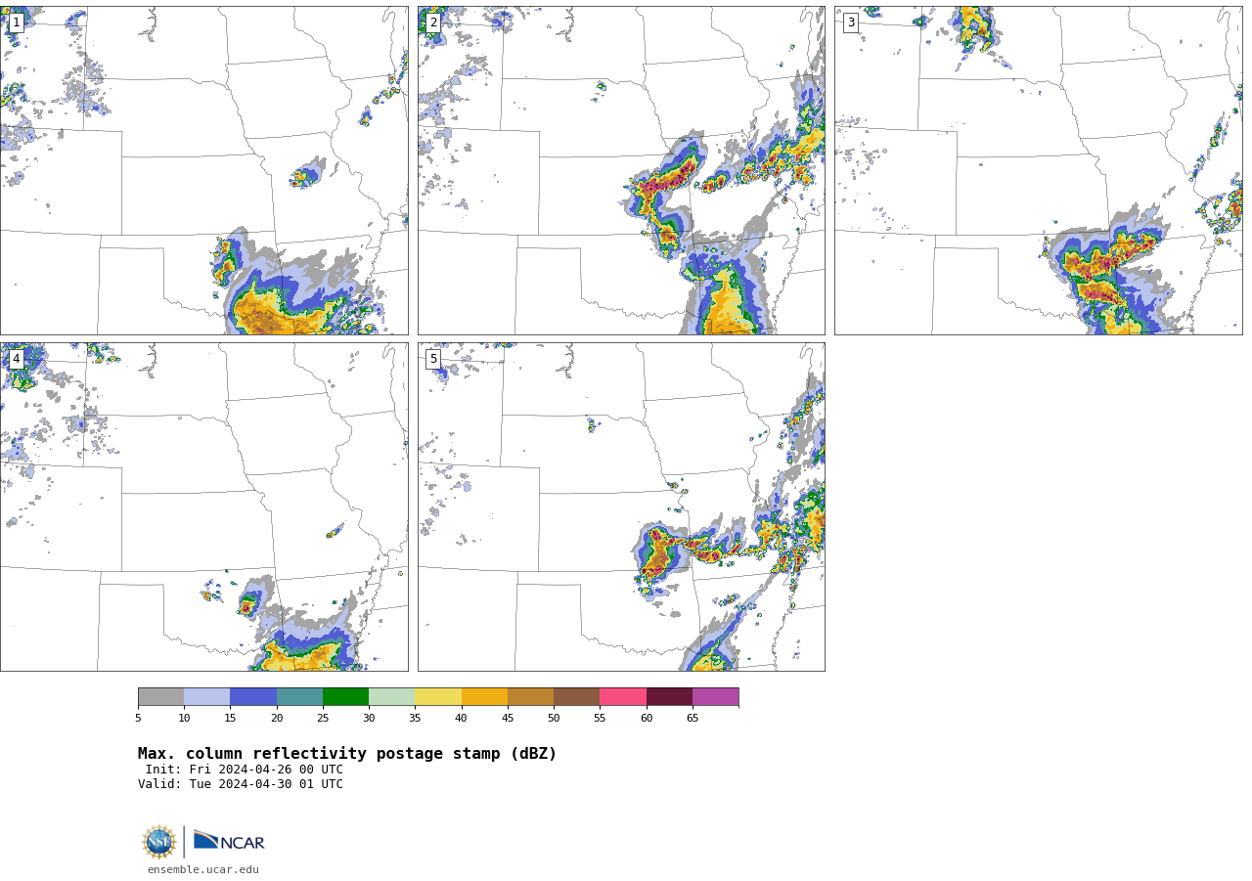Click the member number 5 label
The height and width of the screenshot is (881, 1252).
click(433, 359)
